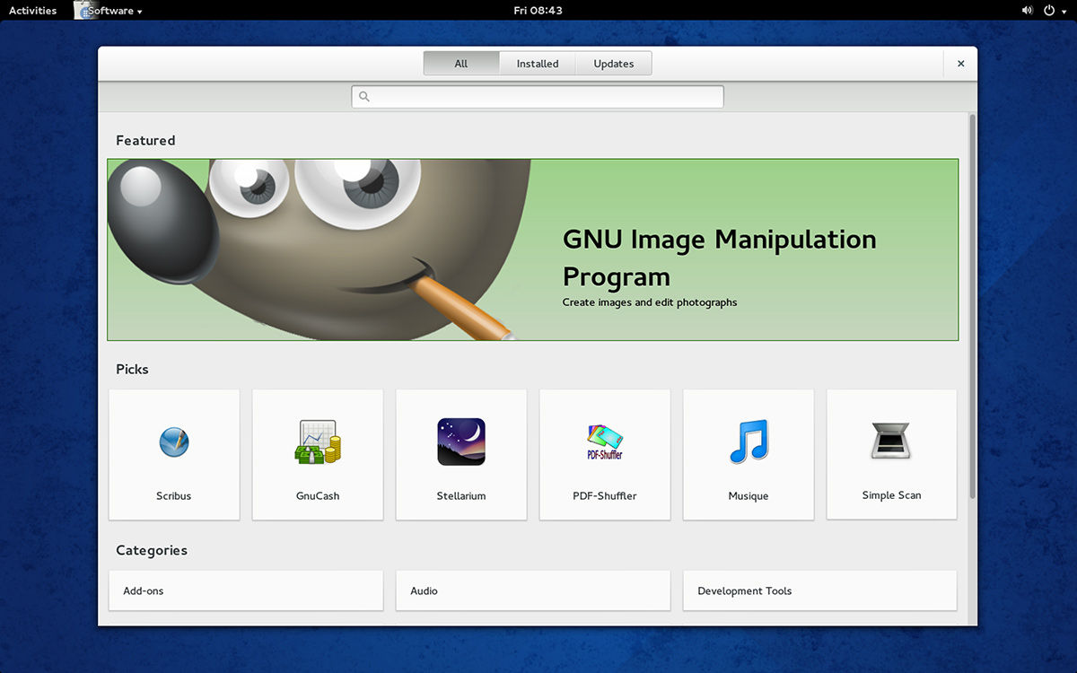The height and width of the screenshot is (673, 1077).
Task: Focus the software search field
Action: click(x=538, y=97)
